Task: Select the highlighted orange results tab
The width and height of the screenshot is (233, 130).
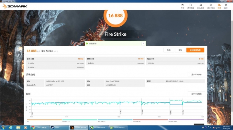Action: coord(219,6)
